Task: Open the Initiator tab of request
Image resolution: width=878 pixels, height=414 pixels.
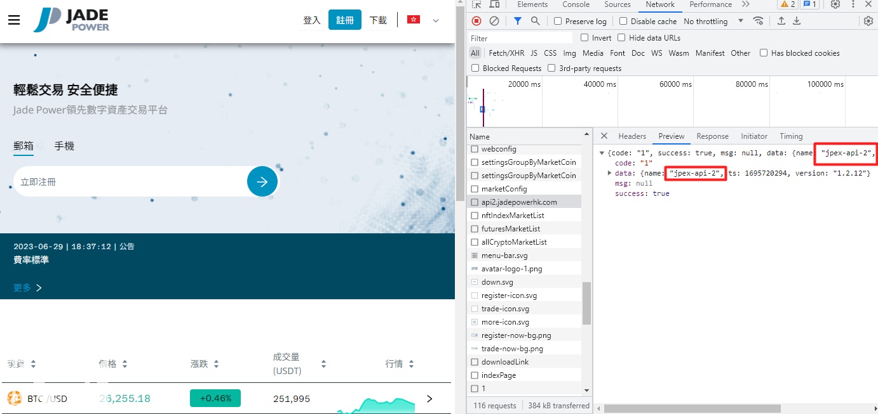Action: (754, 136)
